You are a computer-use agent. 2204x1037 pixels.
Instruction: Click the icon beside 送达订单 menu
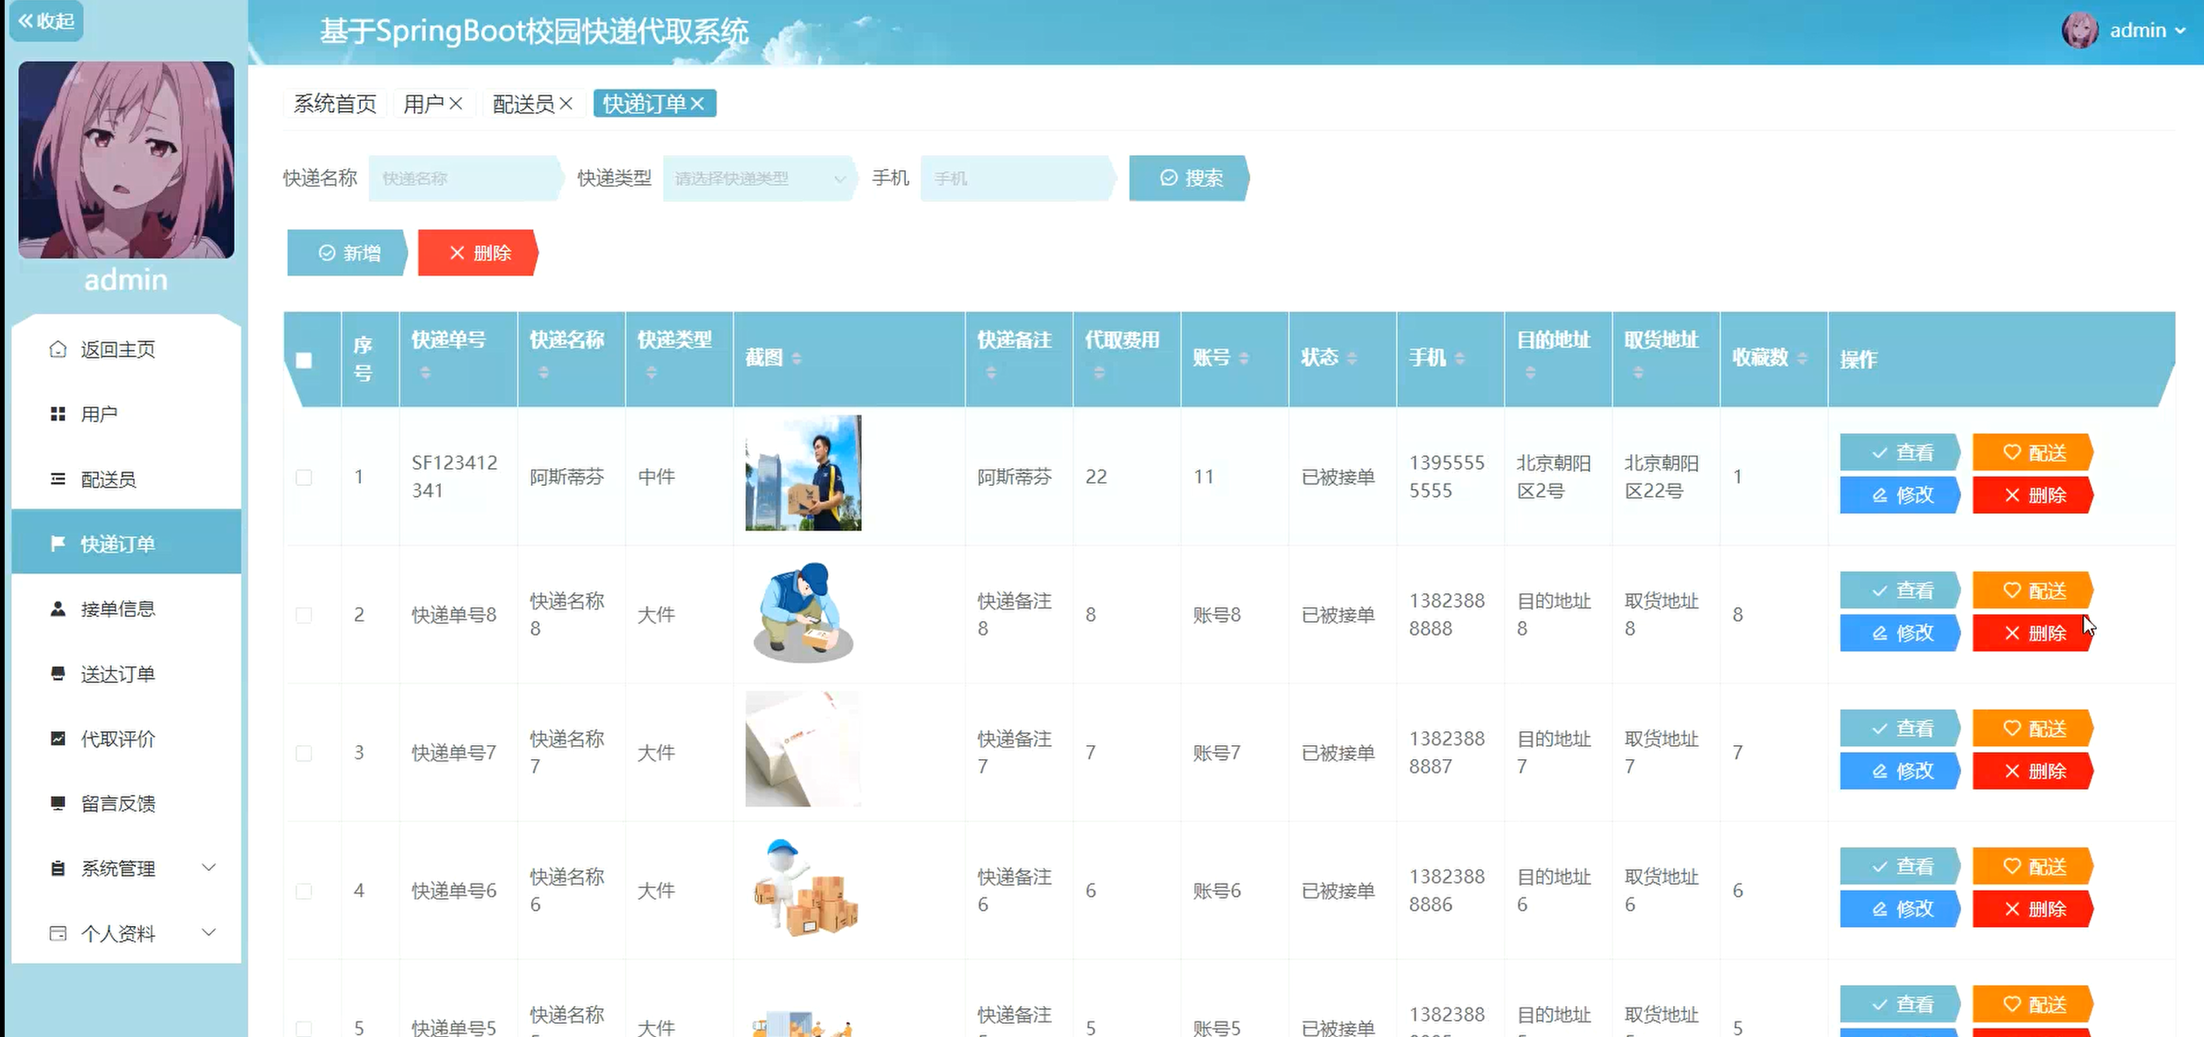tap(58, 674)
